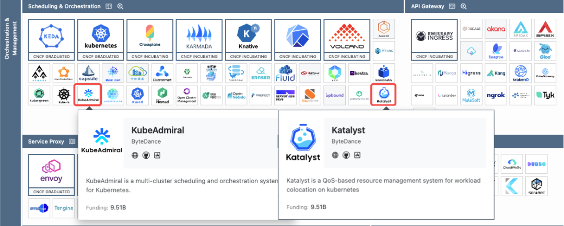
Task: Open the Higress tile
Action: [x=471, y=73]
